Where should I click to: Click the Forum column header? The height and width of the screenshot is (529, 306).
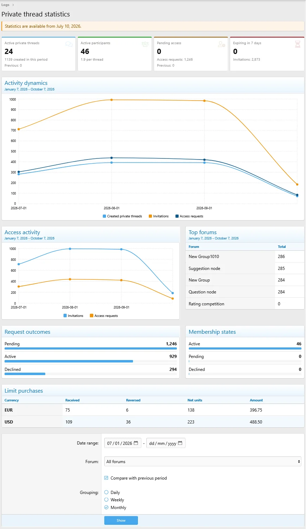coord(194,247)
